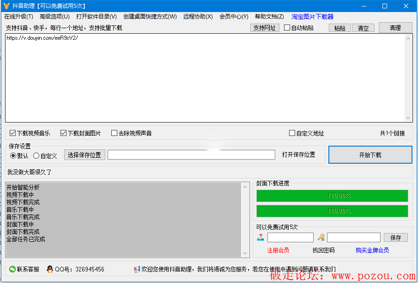Viewport: 418px width, 283px height.
Task: Click the megaphone announcement icon
Action: (x=137, y=269)
